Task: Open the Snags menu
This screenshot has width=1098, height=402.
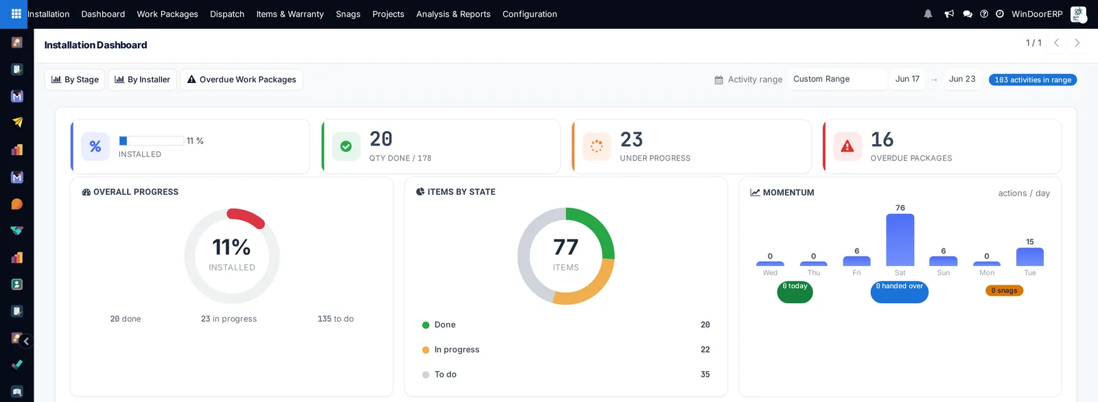Action: click(x=348, y=14)
